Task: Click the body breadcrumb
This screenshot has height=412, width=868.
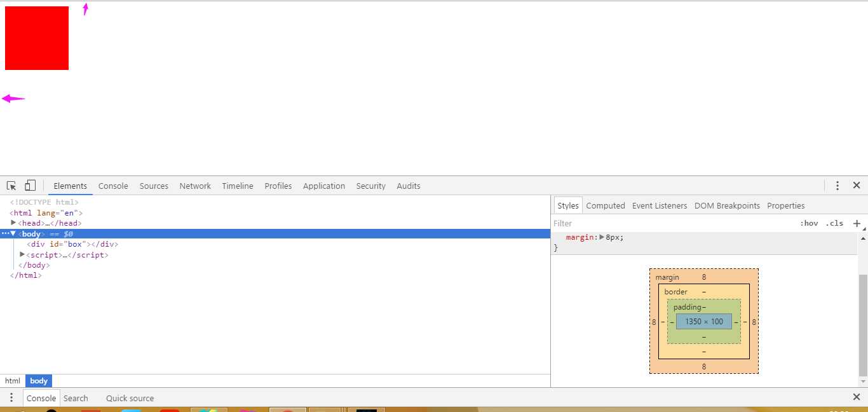Action: coord(39,381)
